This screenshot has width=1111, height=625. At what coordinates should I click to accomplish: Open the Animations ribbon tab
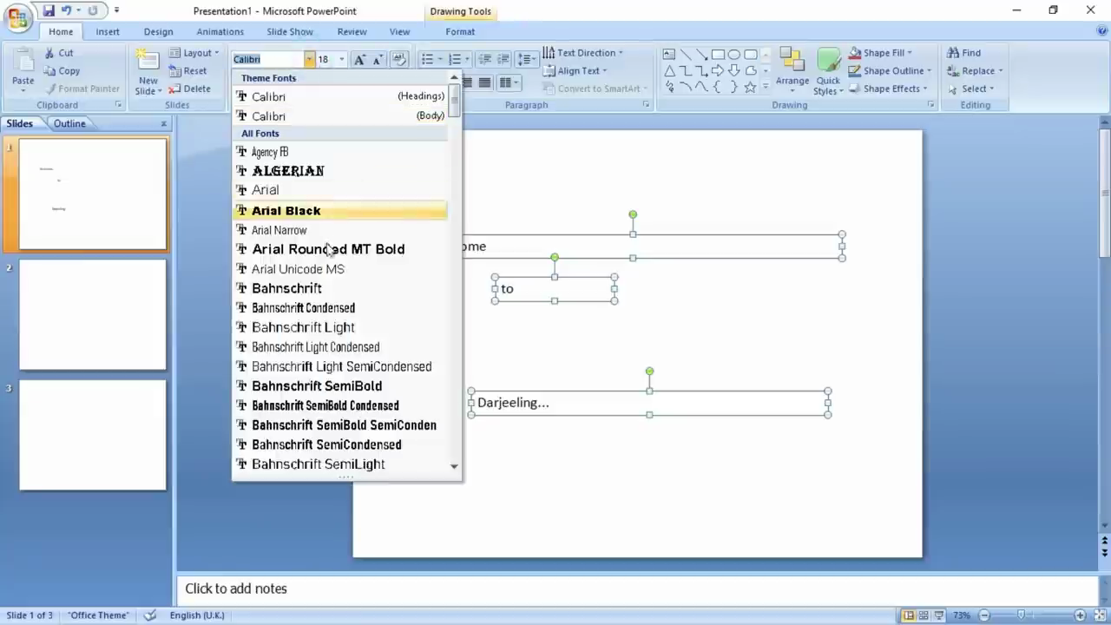[220, 31]
